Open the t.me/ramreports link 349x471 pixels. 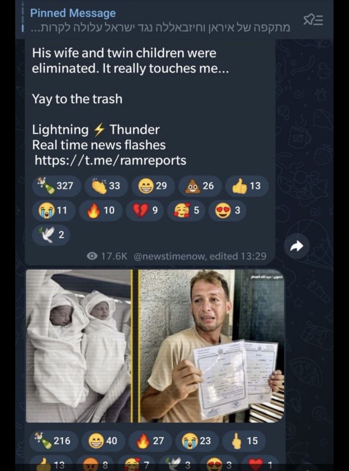point(110,160)
